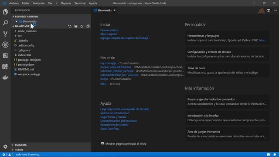This screenshot has height=157, width=279.
Task: Open Documentación del producto link
Action: pos(119,121)
